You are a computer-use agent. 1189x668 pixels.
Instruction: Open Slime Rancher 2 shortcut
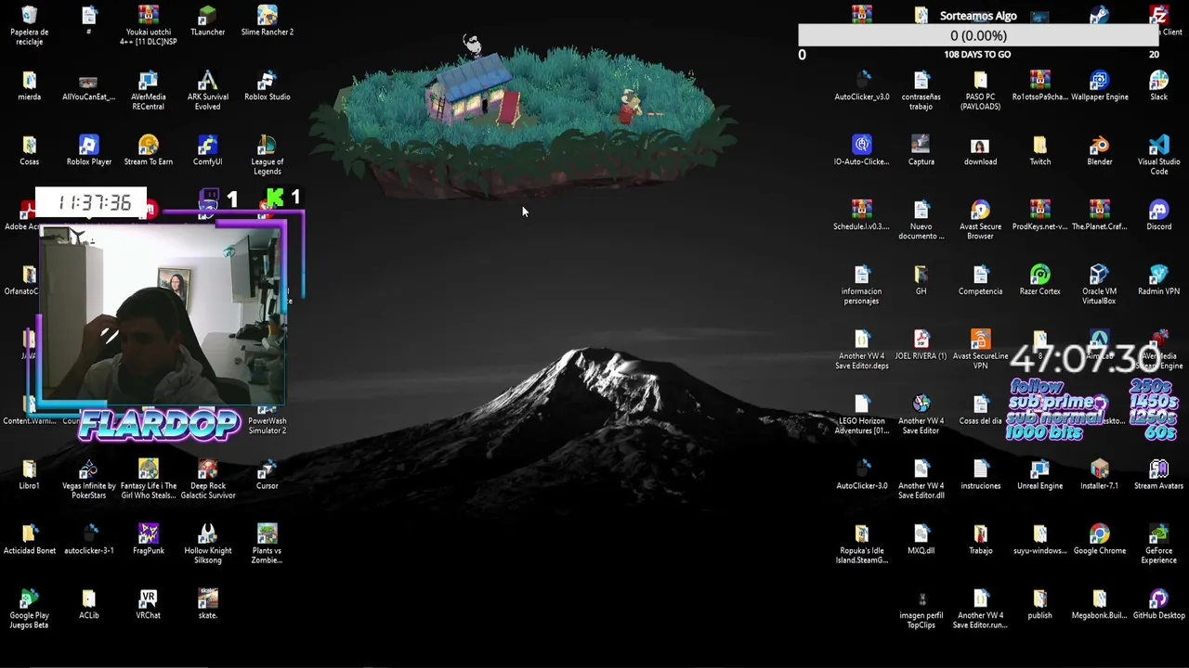(x=267, y=16)
